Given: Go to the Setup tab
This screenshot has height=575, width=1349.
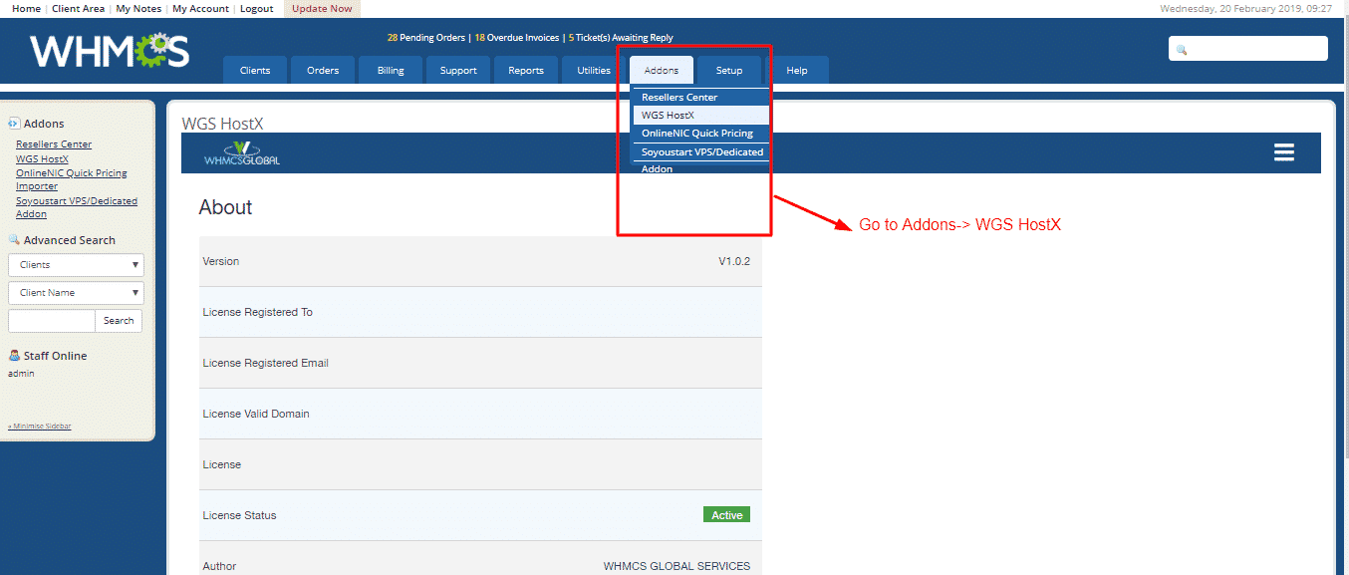Looking at the screenshot, I should coord(728,70).
